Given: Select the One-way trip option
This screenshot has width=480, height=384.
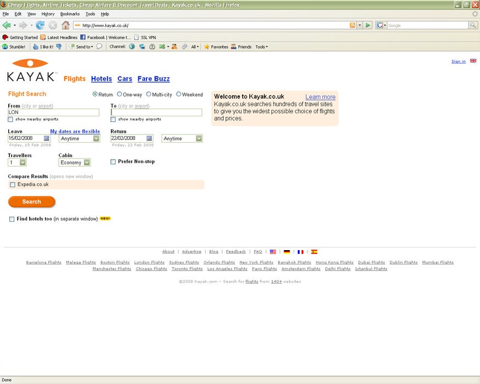Looking at the screenshot, I should coord(120,94).
